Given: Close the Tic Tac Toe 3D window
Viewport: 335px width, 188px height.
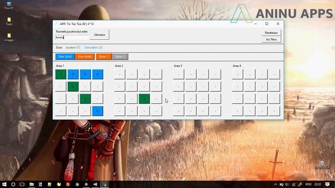Looking at the screenshot, I should (x=278, y=24).
